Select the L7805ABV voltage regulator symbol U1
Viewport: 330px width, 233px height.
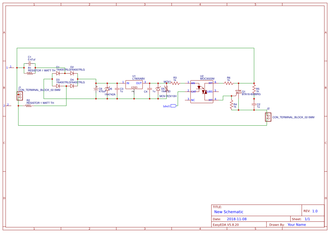tap(134, 85)
